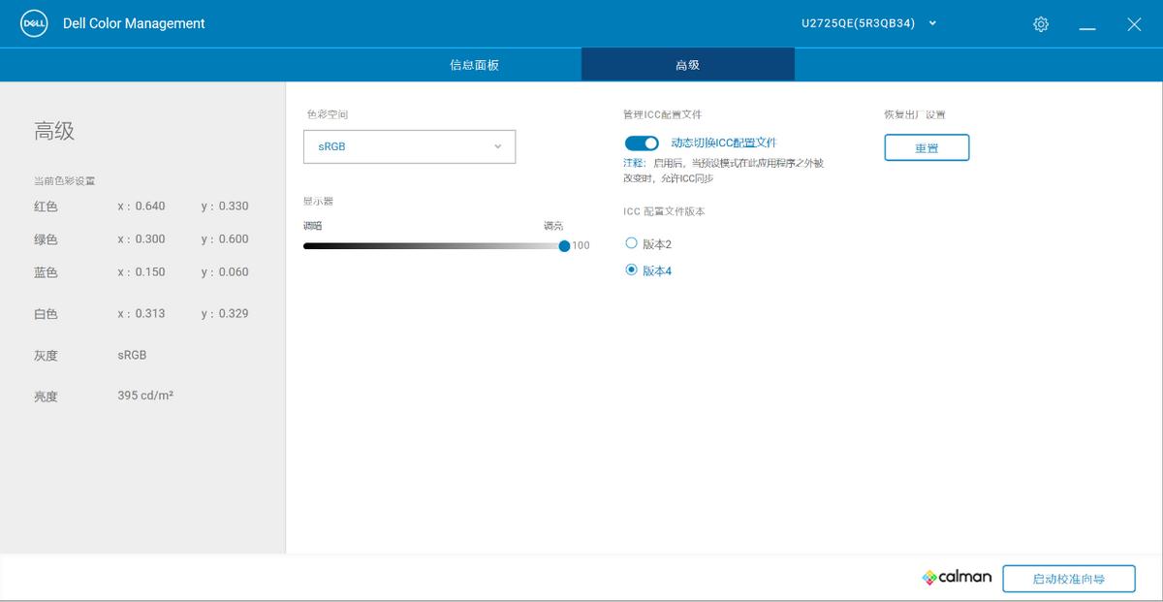This screenshot has width=1163, height=602.
Task: Click the 色彩空间 label
Action: 328,114
